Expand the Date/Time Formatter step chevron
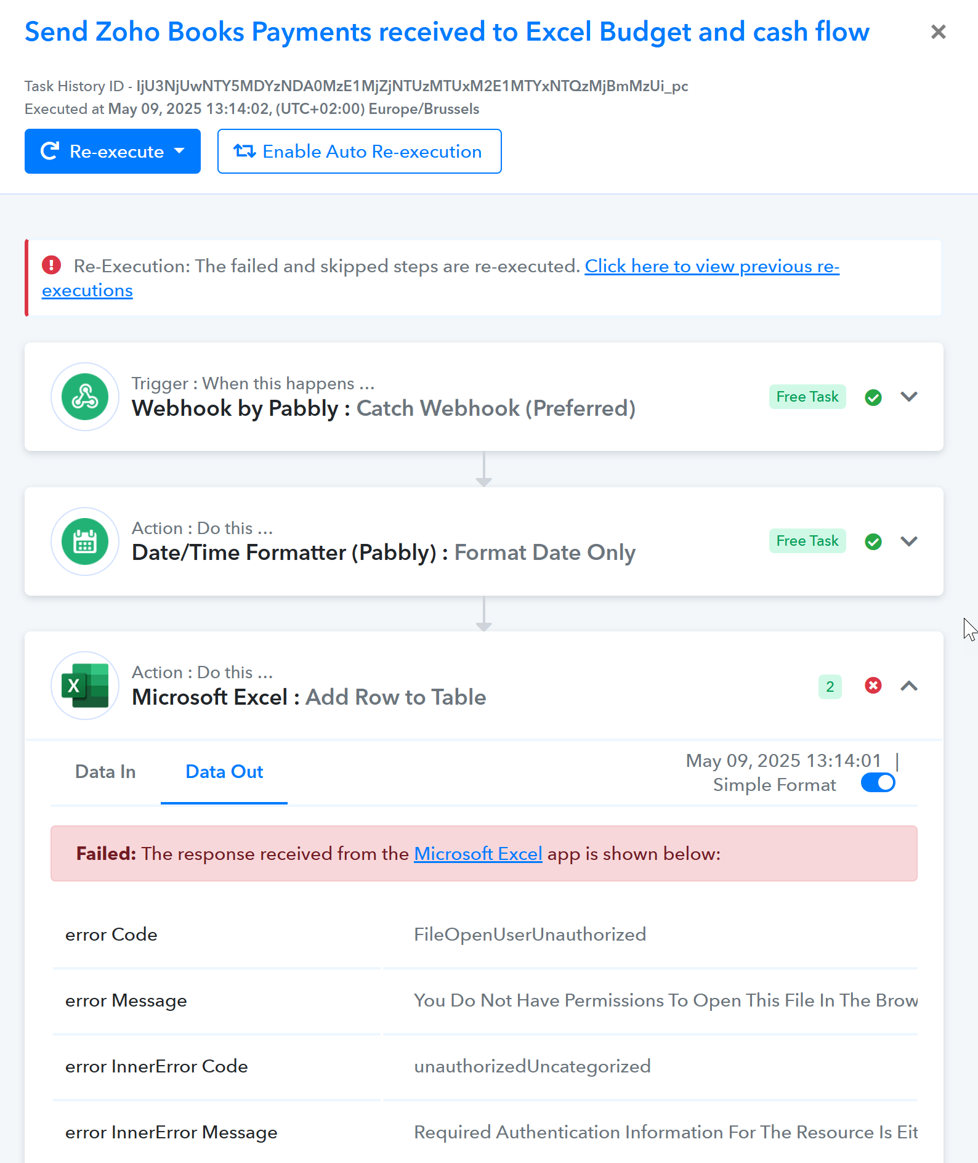 (909, 541)
